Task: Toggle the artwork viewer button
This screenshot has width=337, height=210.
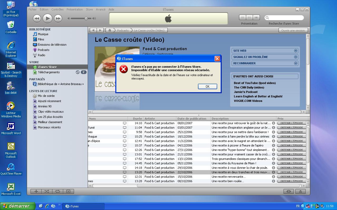Action: 68,191
